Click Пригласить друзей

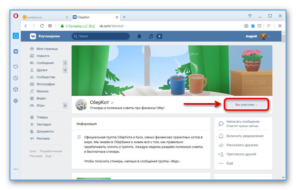pos(241,154)
